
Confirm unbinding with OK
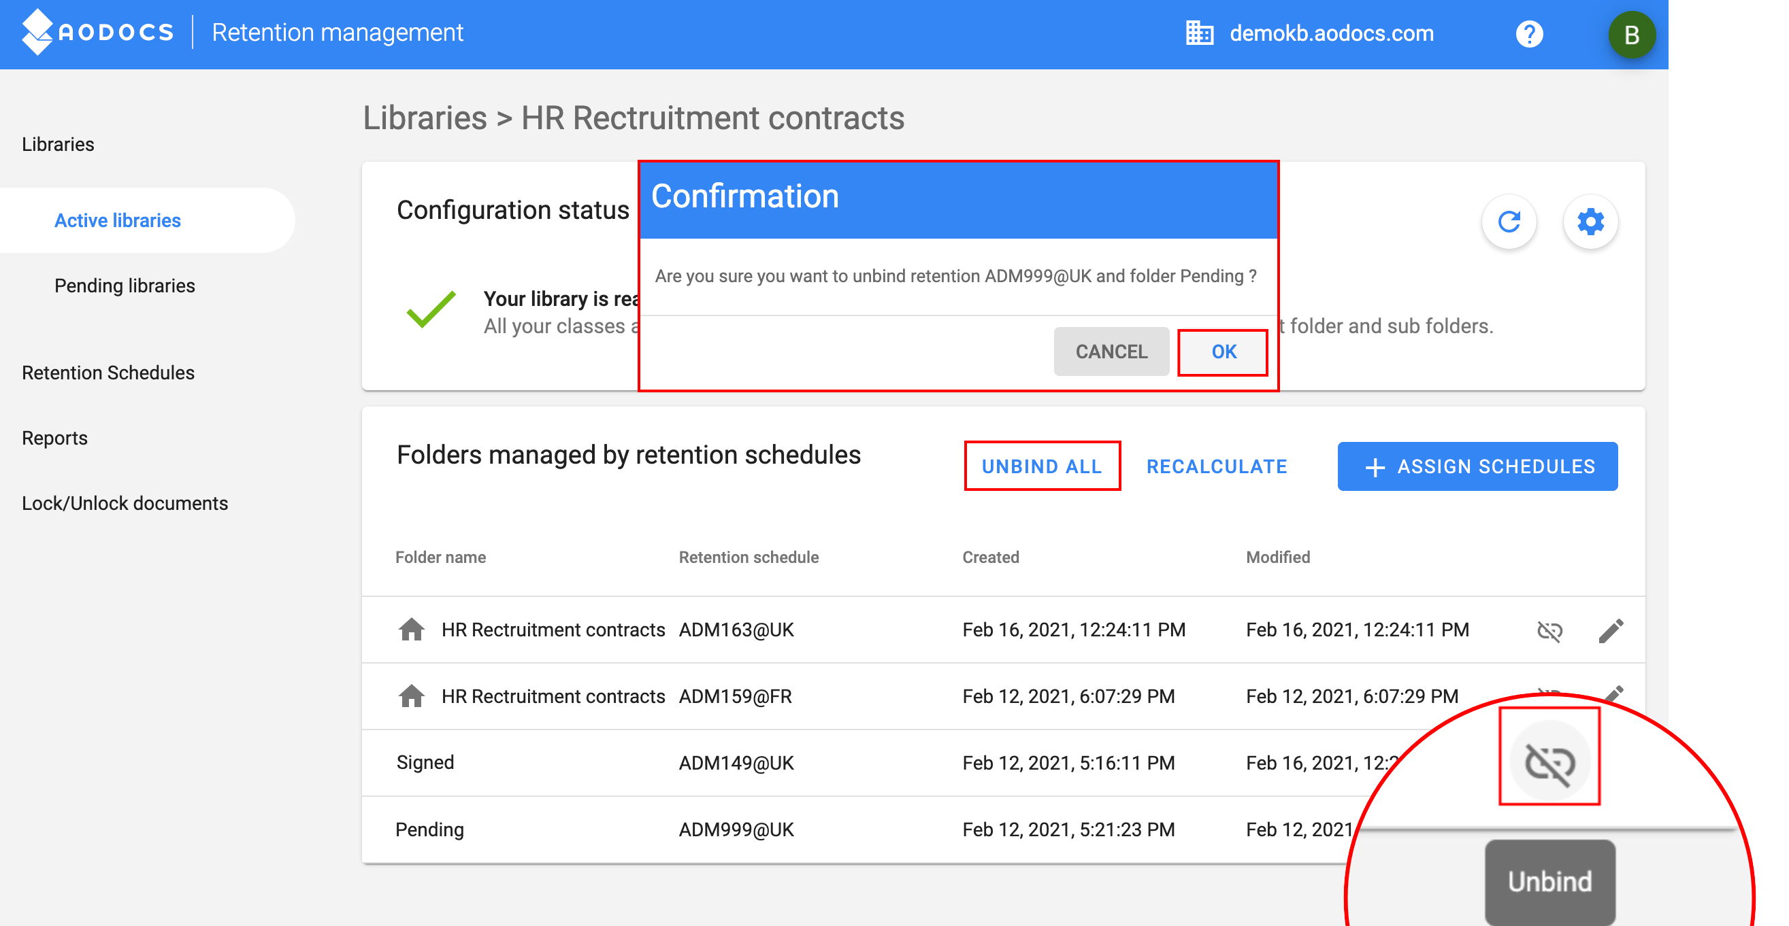tap(1223, 351)
